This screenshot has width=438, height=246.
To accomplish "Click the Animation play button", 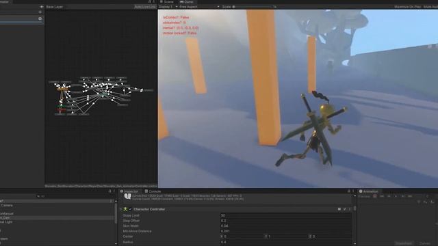I will tap(396, 196).
